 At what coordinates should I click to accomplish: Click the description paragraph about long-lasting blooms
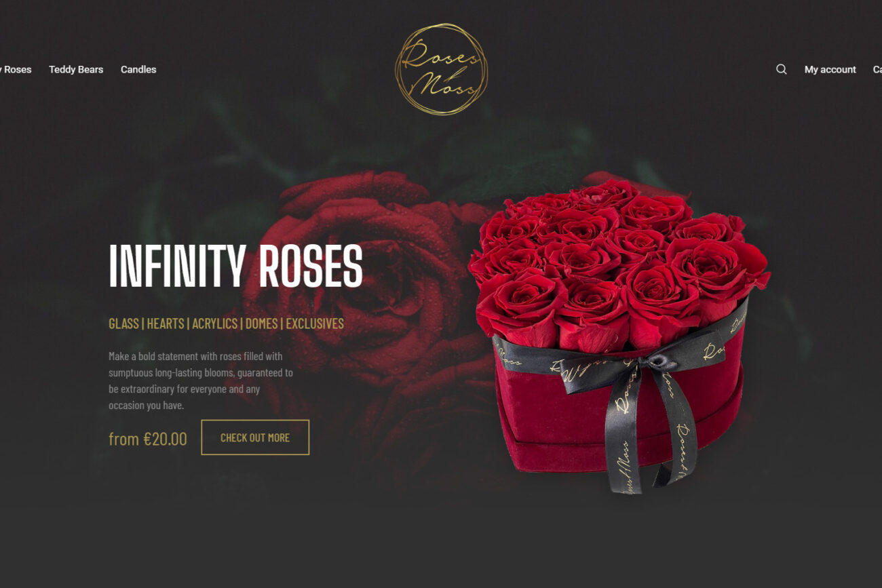(x=201, y=380)
